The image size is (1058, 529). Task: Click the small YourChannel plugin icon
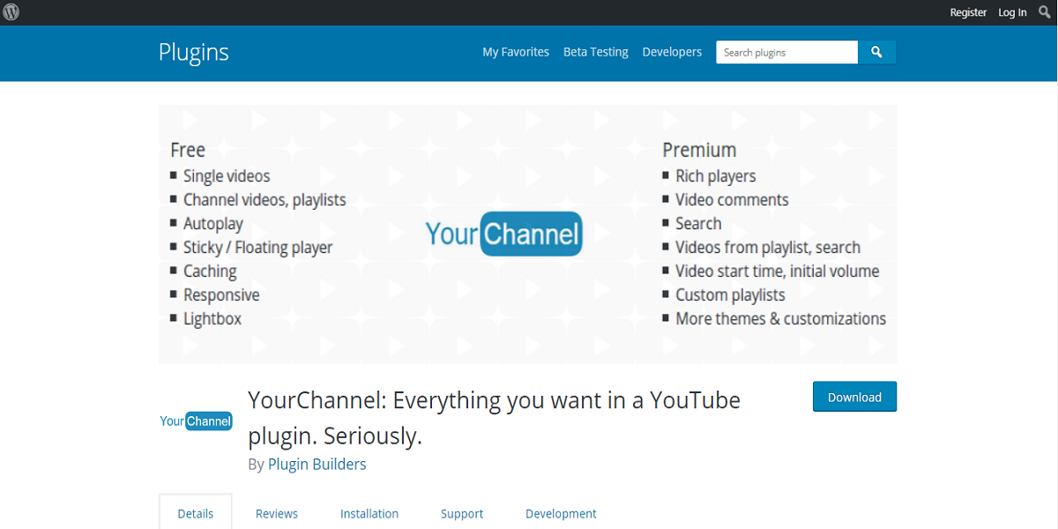196,421
